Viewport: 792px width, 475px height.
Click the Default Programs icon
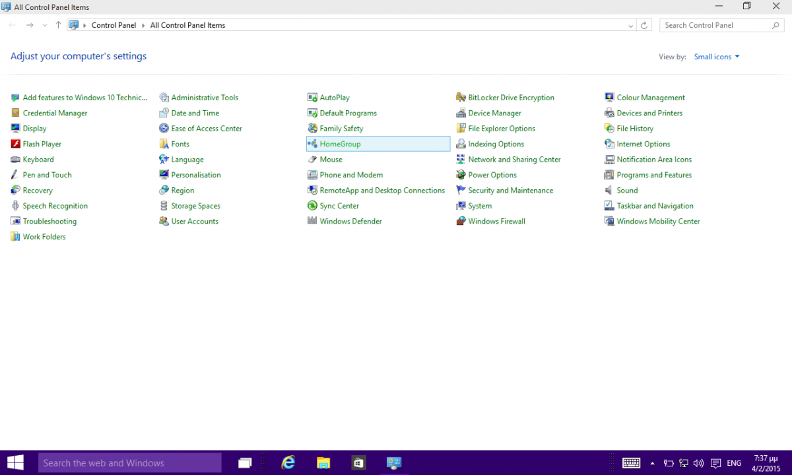[x=312, y=113]
